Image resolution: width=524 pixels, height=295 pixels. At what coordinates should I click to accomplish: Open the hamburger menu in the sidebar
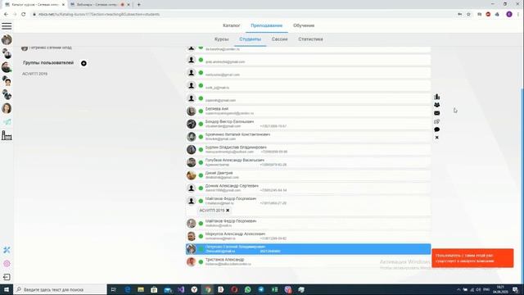(7, 26)
